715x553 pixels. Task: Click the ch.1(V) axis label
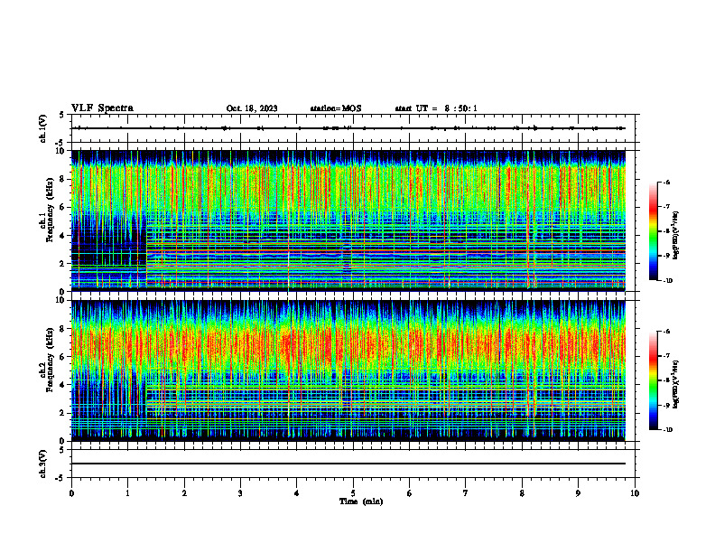(x=43, y=128)
